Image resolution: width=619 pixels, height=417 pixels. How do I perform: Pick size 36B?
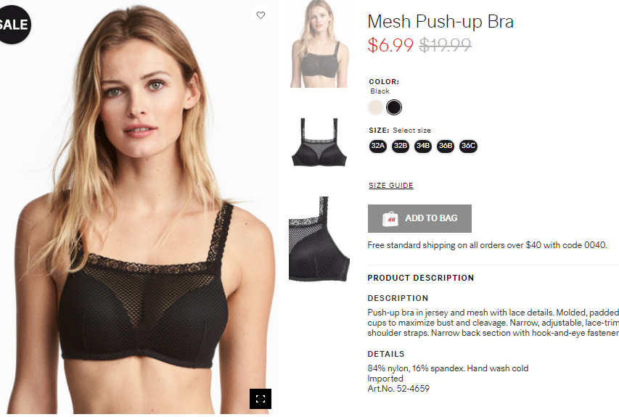pos(446,146)
